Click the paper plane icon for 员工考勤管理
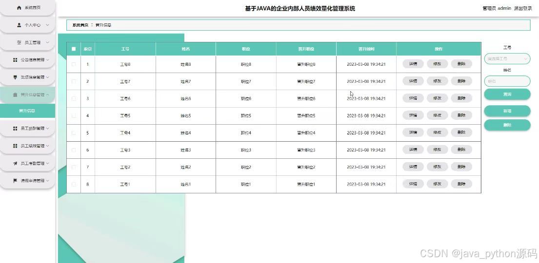Screen dimensions: 539x263 (x=15, y=164)
